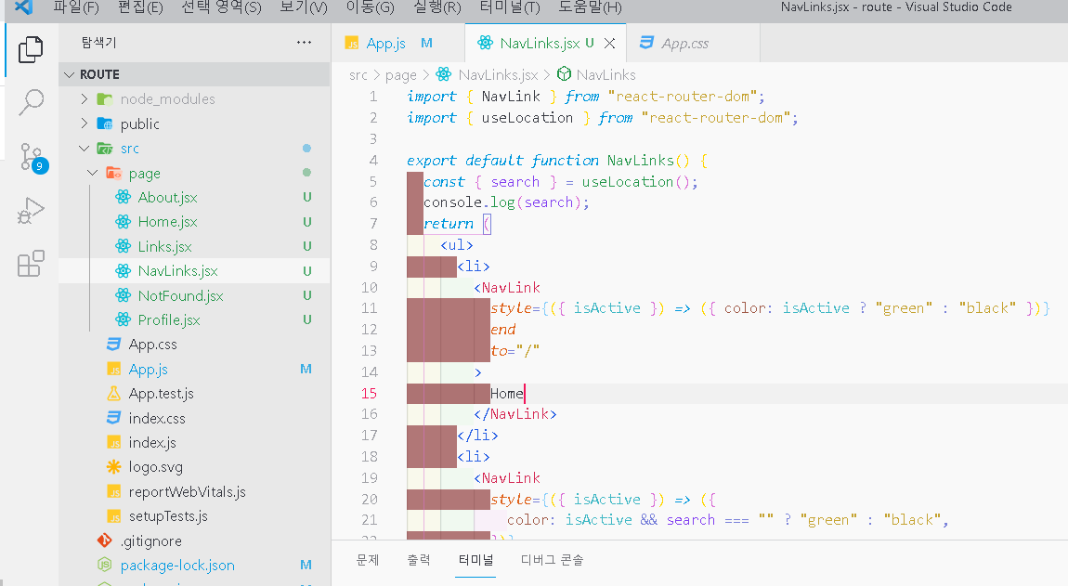
Task: Open the 선택 영역(S) menu
Action: 221,7
